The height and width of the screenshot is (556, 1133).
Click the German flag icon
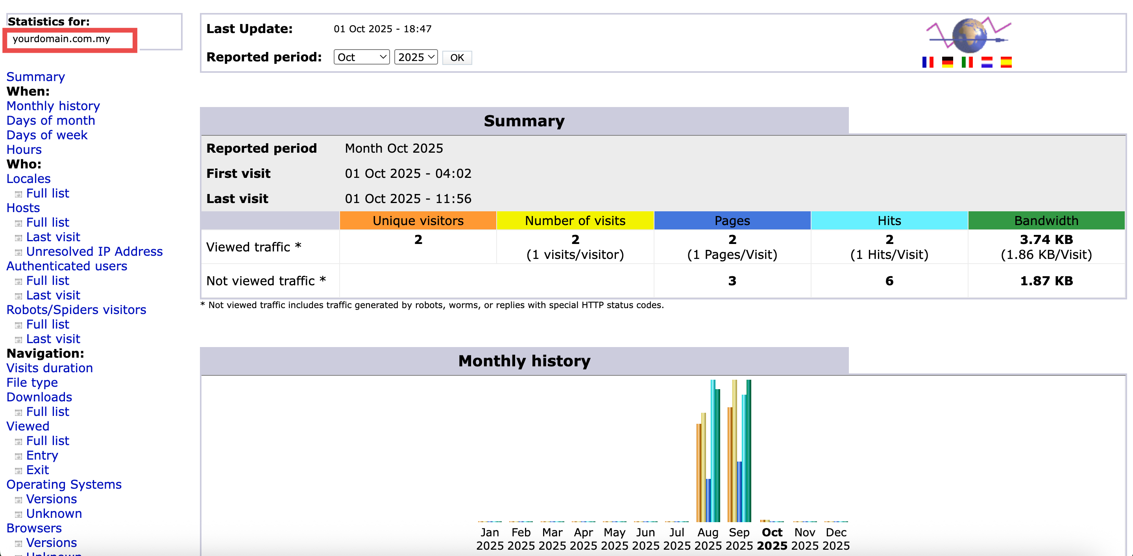point(947,62)
